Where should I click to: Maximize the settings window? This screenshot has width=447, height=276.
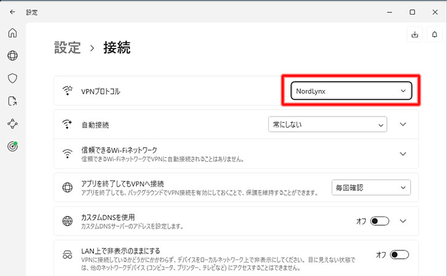(412, 12)
